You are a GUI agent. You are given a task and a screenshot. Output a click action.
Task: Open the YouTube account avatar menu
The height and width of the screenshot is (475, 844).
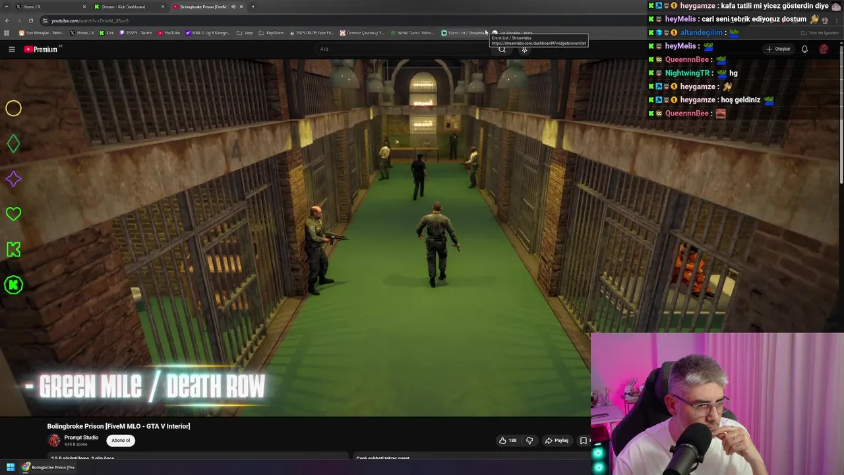[x=824, y=49]
